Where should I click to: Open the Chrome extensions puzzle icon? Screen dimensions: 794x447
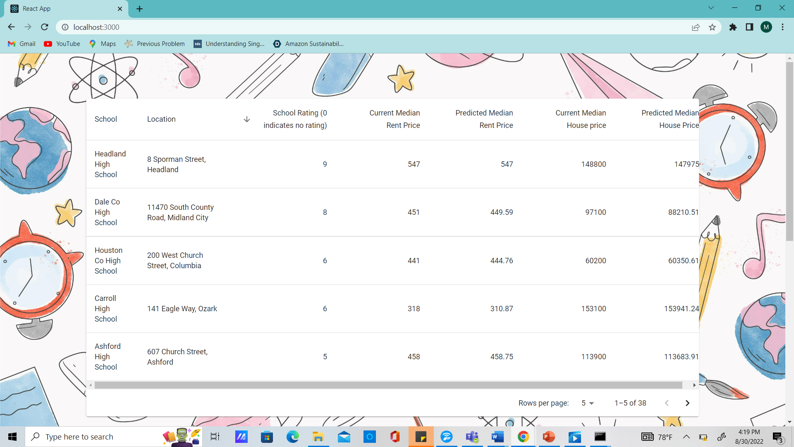pyautogui.click(x=733, y=27)
